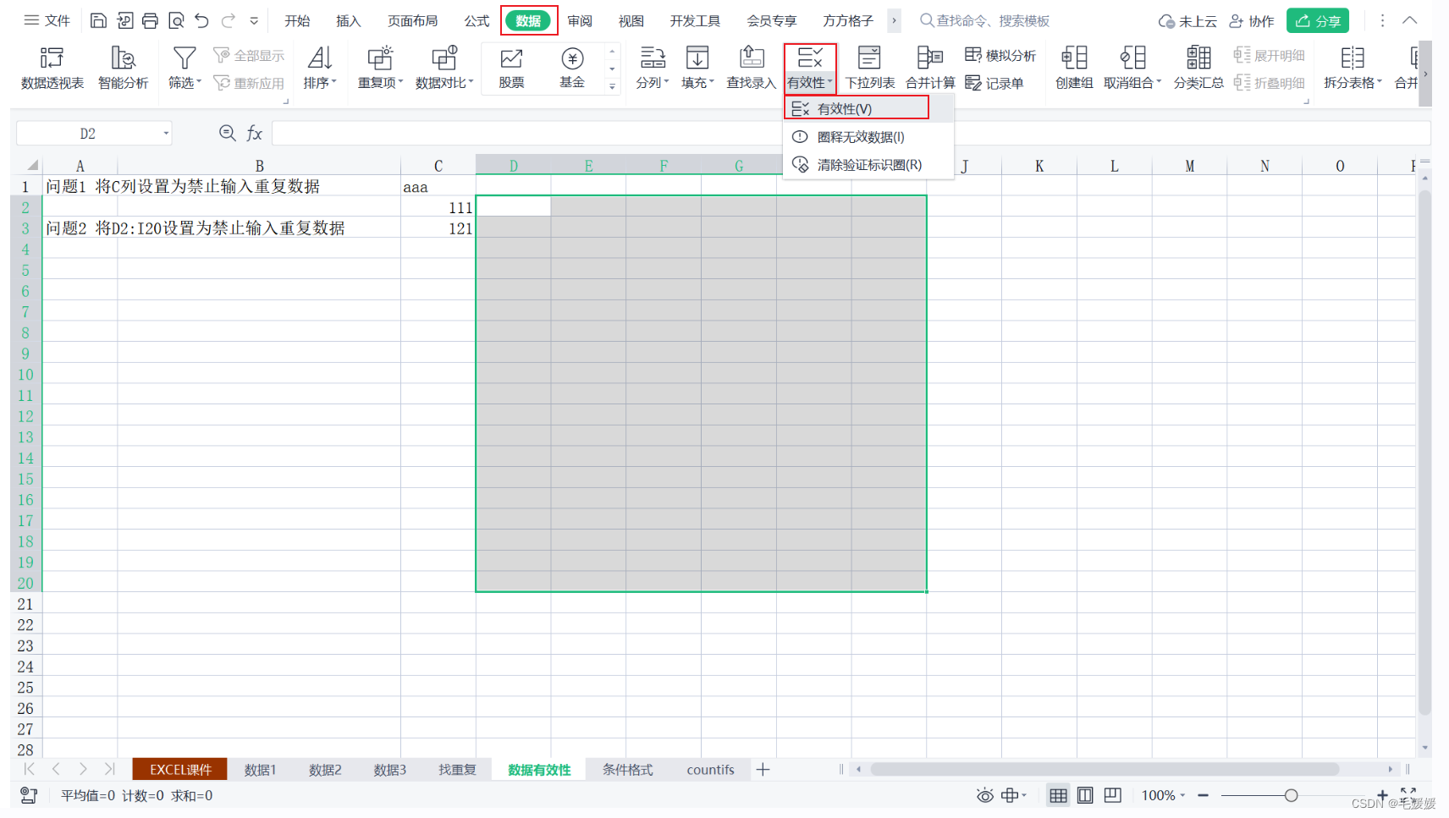
Task: Open the 文件 menu
Action: [47, 20]
